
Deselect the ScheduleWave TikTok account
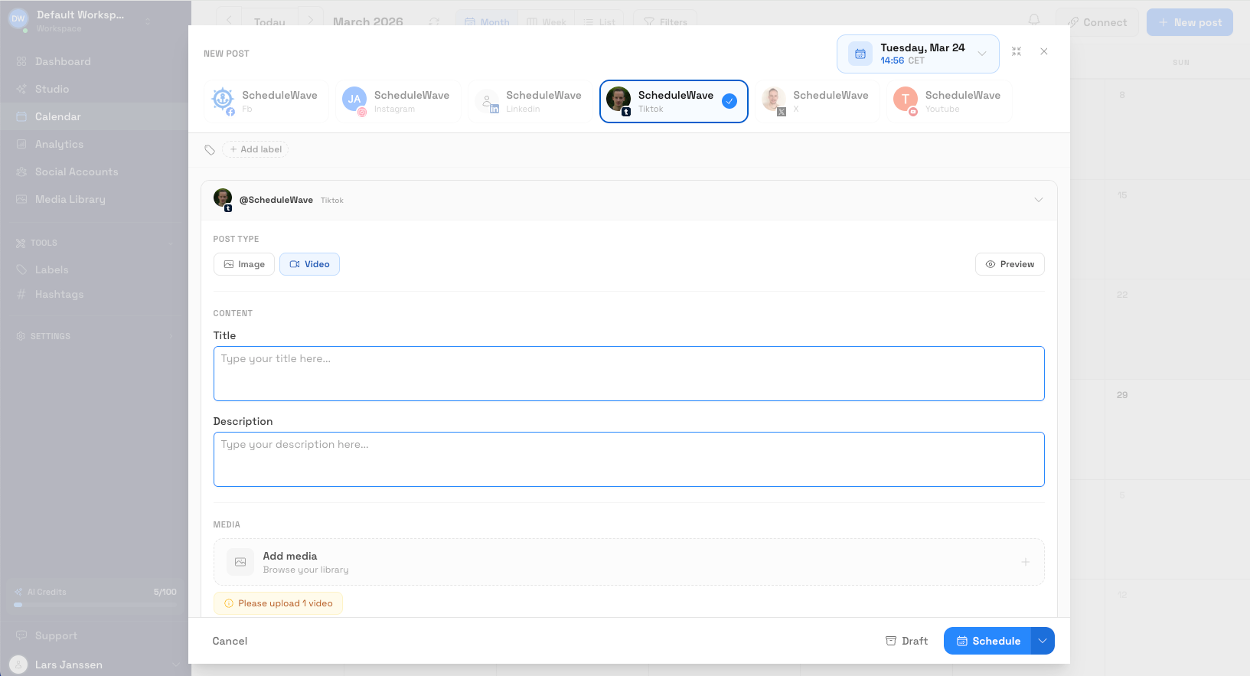(x=673, y=101)
